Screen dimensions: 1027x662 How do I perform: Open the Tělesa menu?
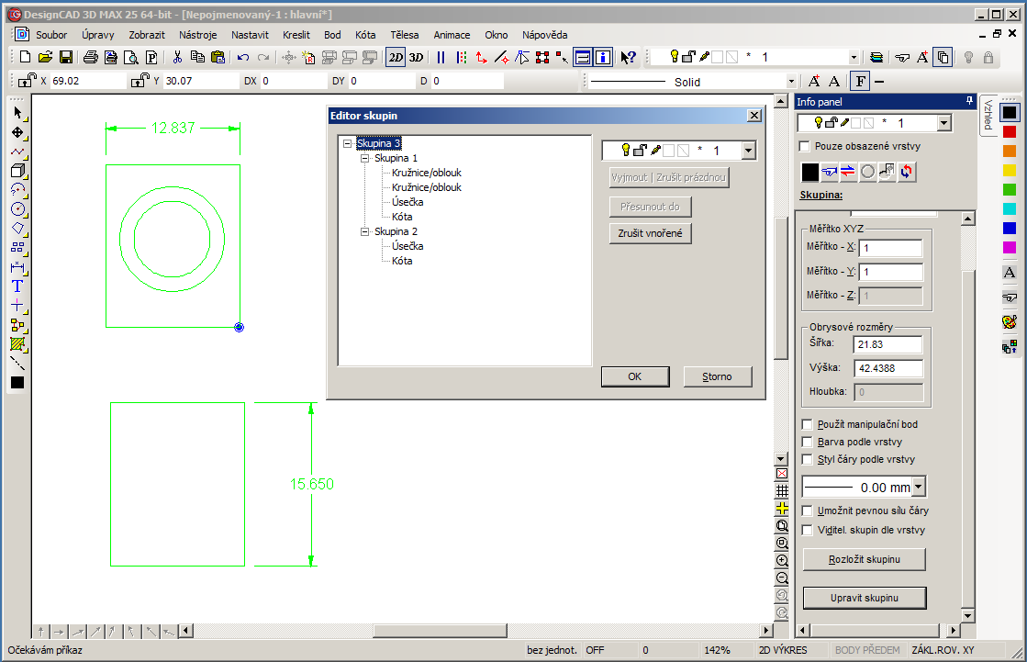tap(404, 35)
